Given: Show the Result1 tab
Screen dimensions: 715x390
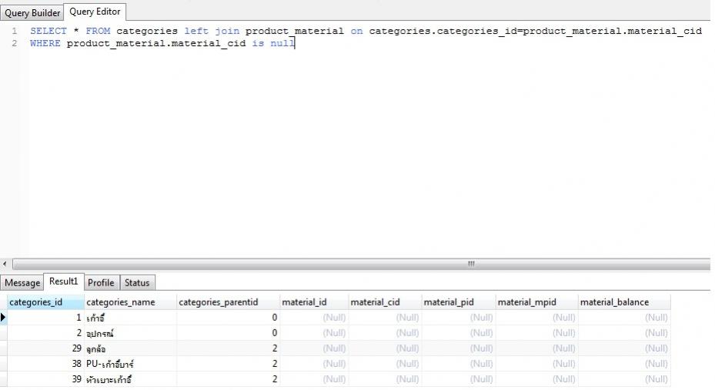Looking at the screenshot, I should [63, 282].
